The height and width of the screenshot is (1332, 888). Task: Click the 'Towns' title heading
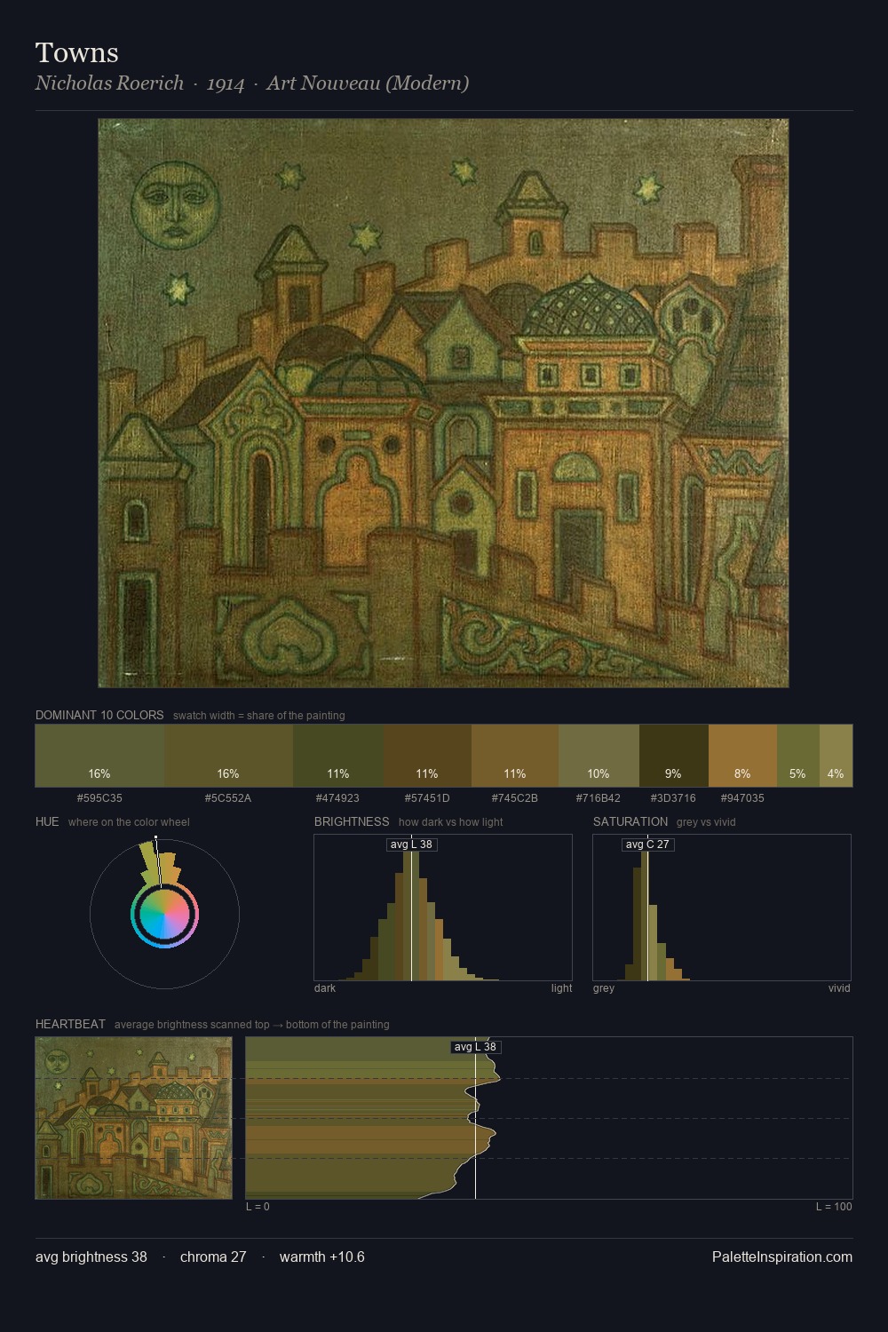(77, 52)
